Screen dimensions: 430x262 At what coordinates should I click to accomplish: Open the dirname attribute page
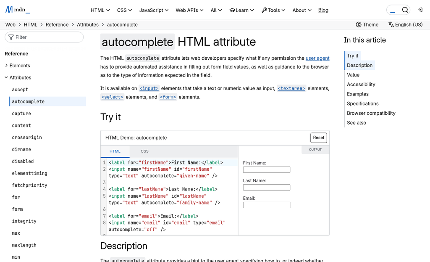point(21,149)
